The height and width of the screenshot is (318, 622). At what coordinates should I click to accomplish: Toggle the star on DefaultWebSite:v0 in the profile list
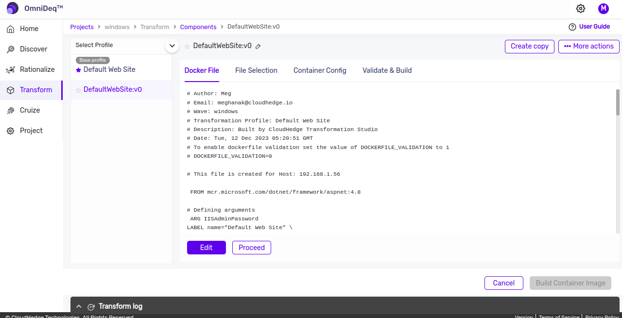79,90
